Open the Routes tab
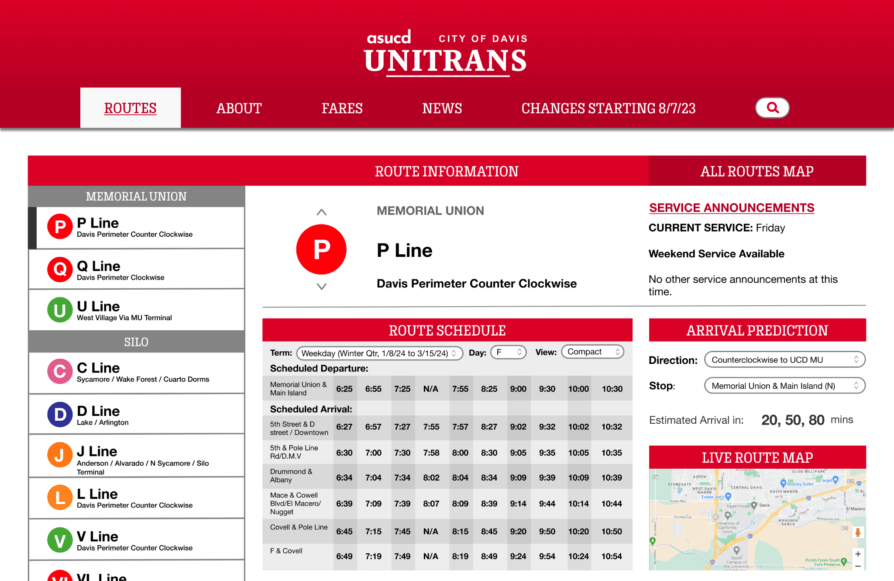 130,108
